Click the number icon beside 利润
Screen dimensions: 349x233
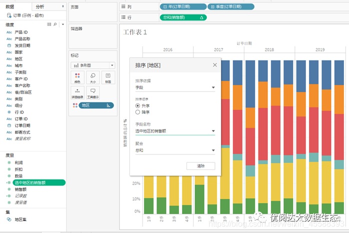(9, 162)
